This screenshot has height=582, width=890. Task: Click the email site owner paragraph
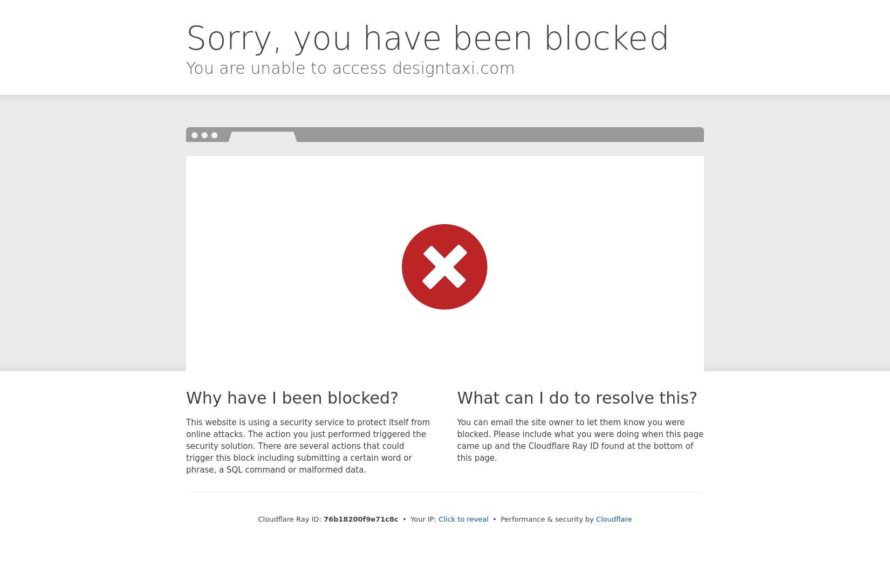(580, 440)
